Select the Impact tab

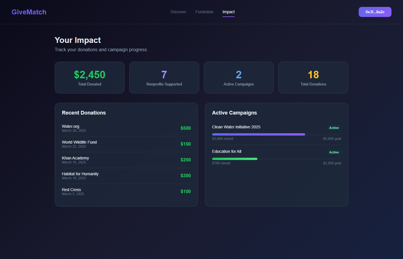pos(229,12)
